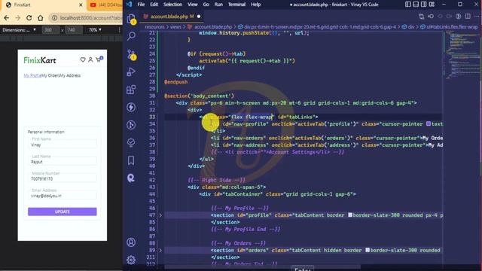This screenshot has height=271, width=482.
Task: Click the Customize Layout icon
Action: (432, 5)
